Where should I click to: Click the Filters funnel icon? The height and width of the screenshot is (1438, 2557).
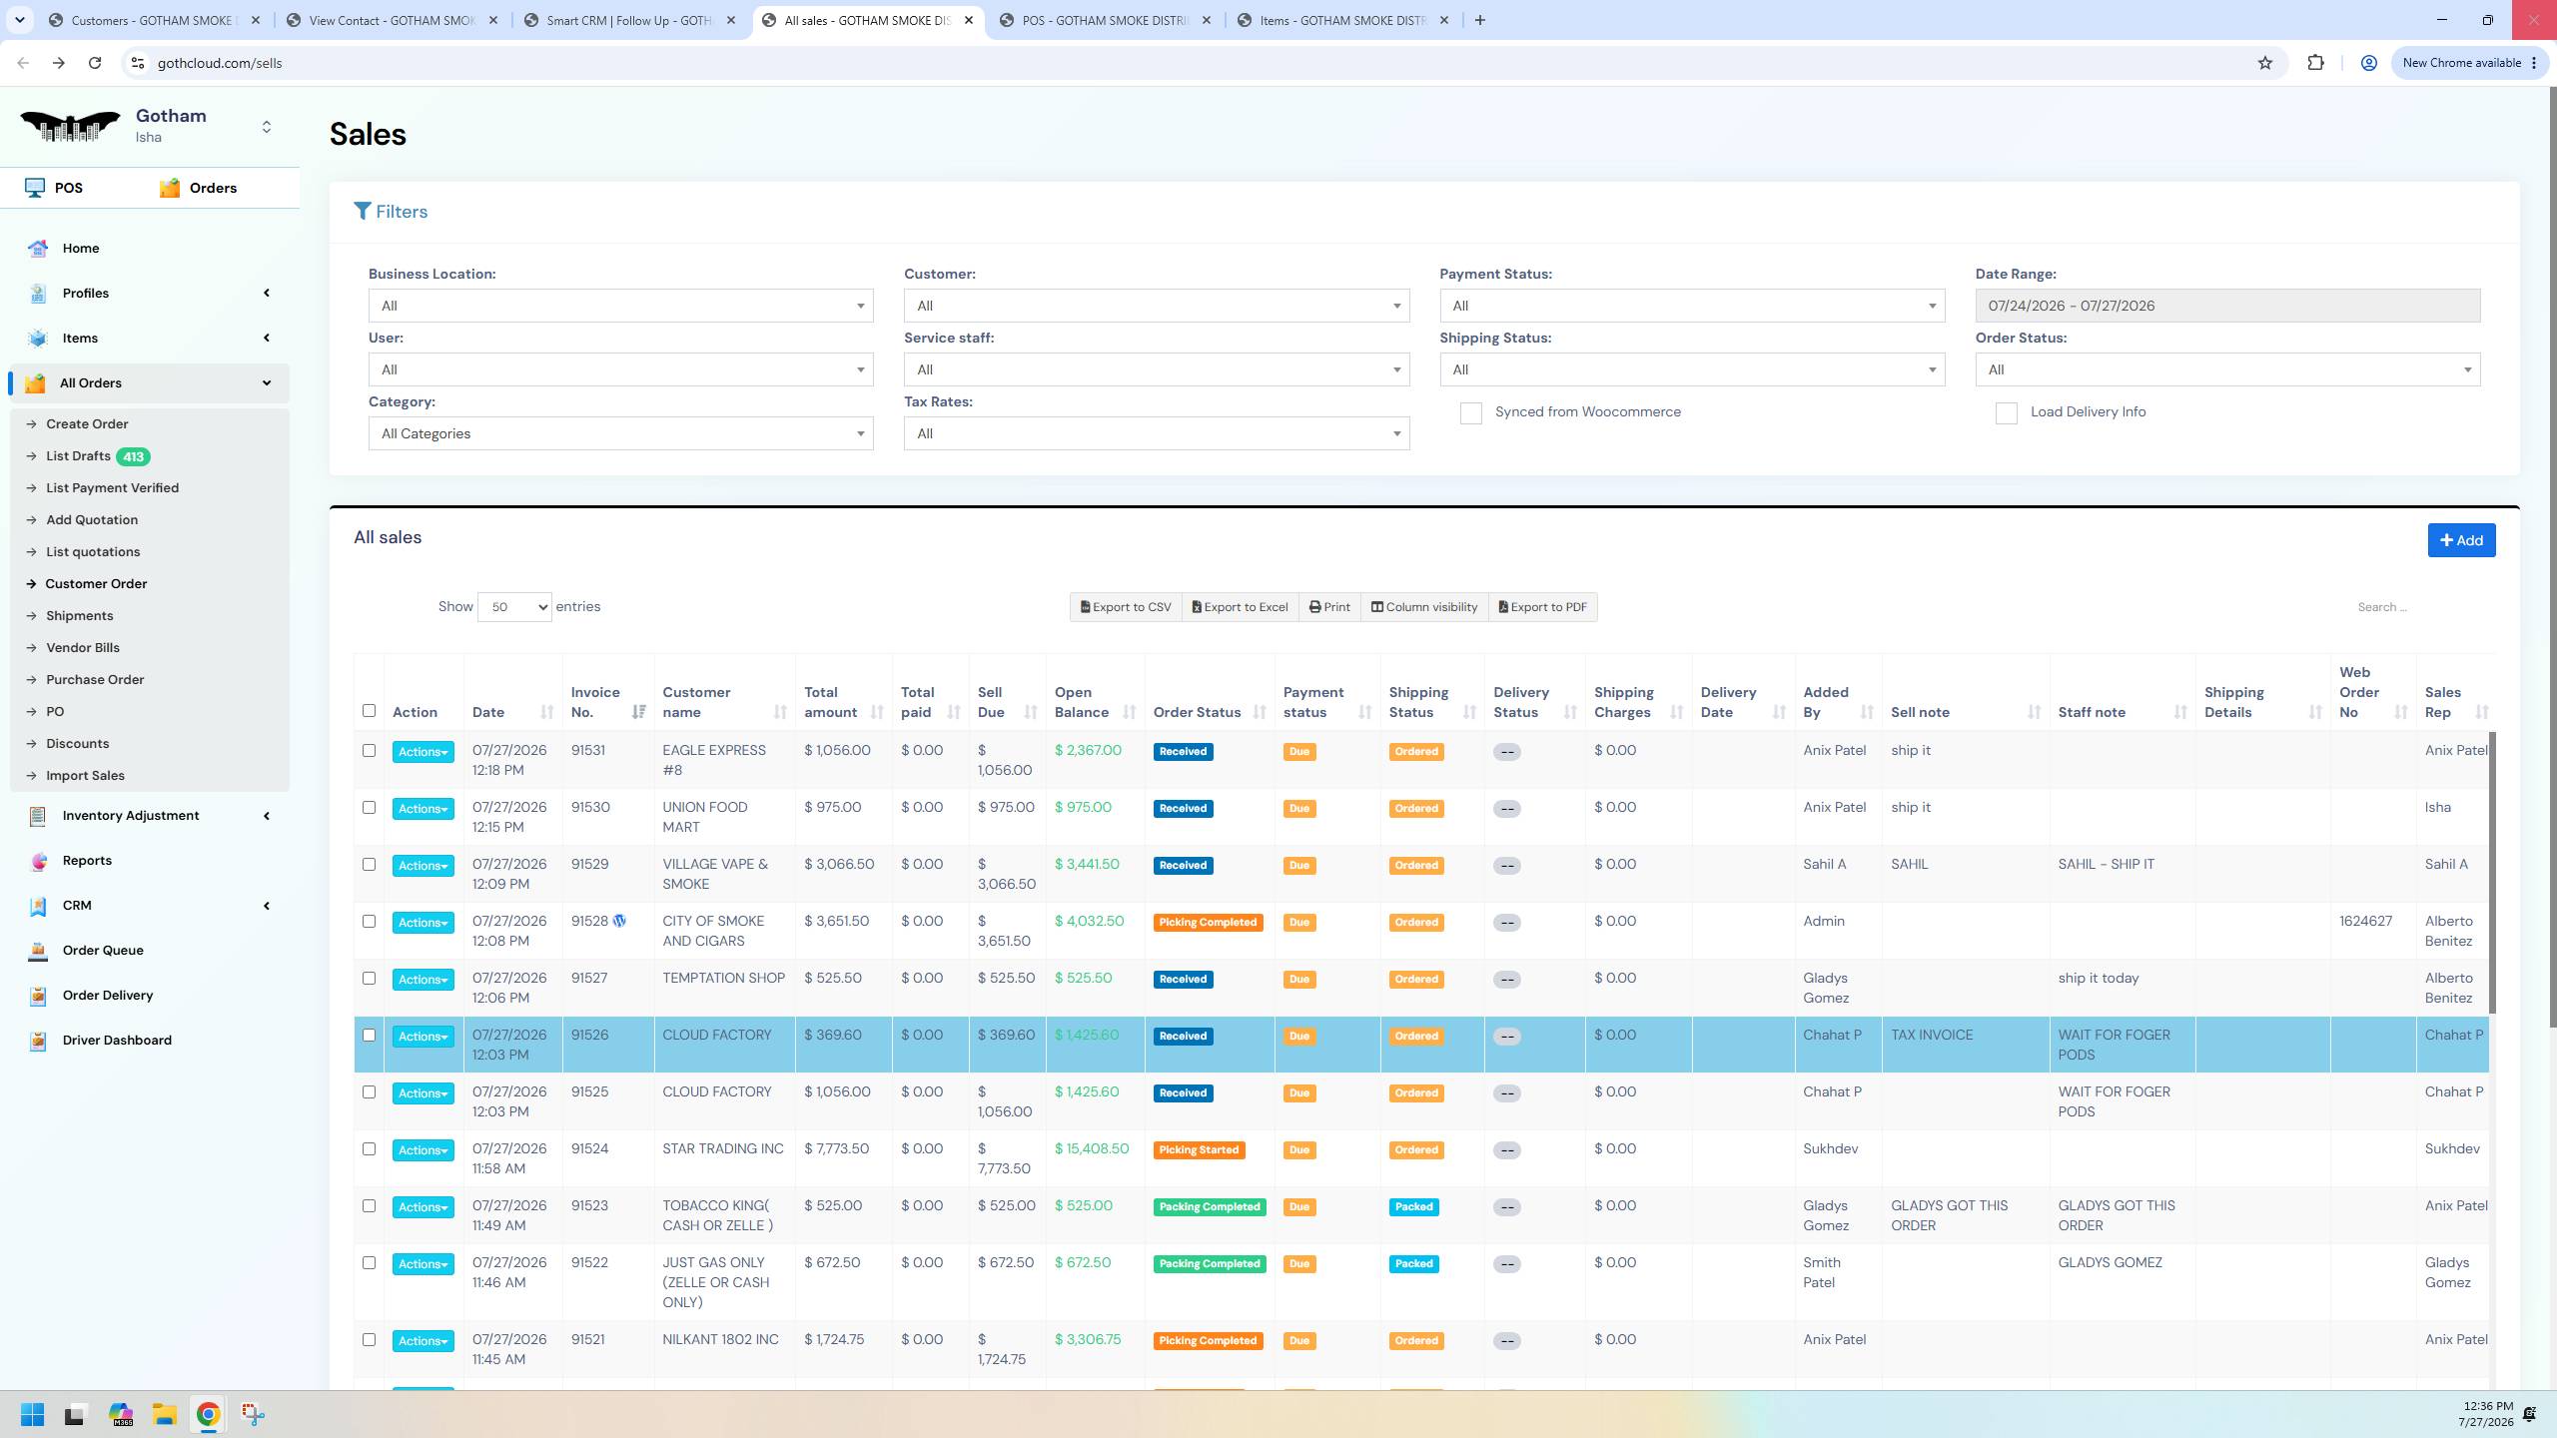click(x=363, y=212)
